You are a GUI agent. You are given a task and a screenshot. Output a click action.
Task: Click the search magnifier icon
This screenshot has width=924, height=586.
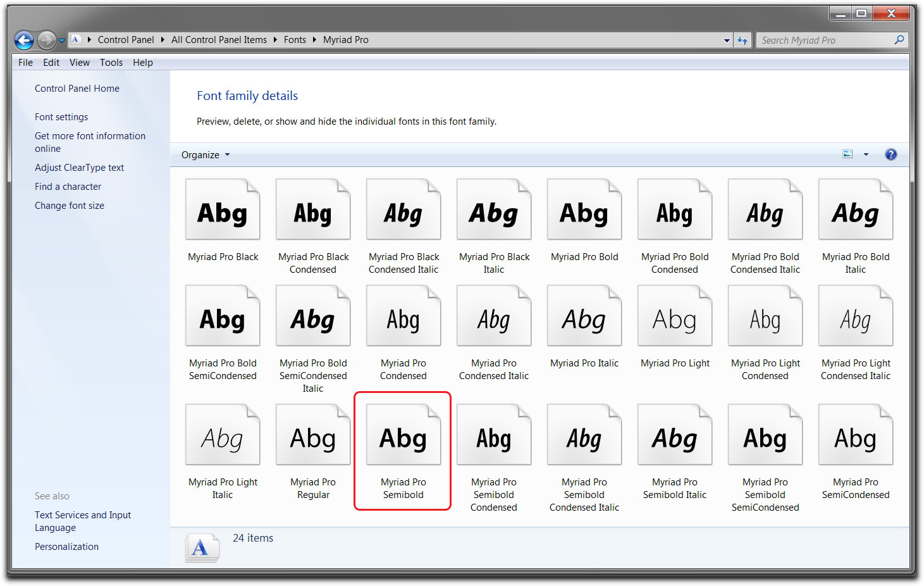(899, 40)
